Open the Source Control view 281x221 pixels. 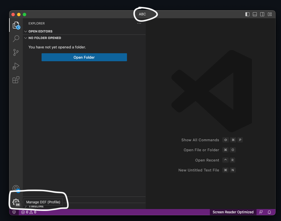point(16,52)
